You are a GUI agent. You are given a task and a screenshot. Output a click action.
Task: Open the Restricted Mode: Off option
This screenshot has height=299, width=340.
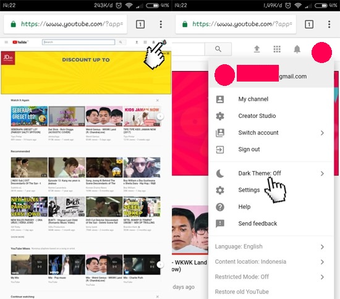point(271,277)
